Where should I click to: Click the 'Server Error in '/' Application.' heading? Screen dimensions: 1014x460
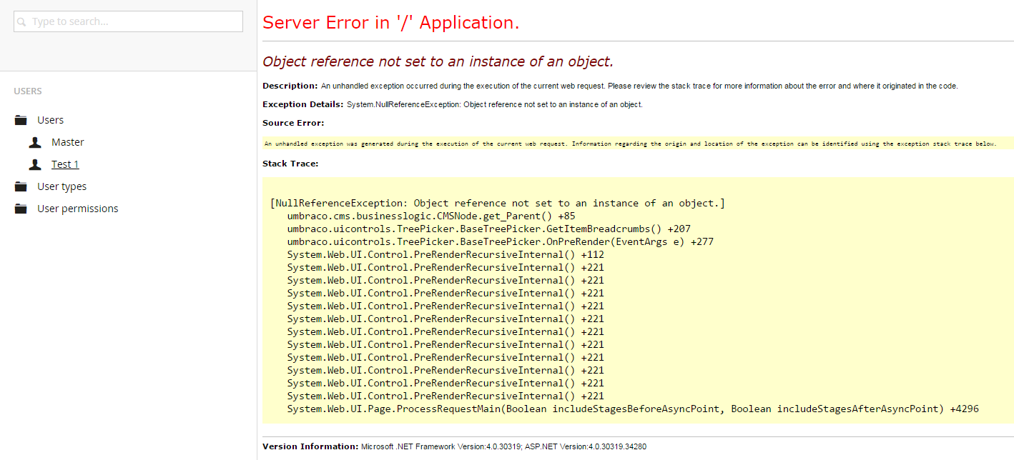pos(391,23)
